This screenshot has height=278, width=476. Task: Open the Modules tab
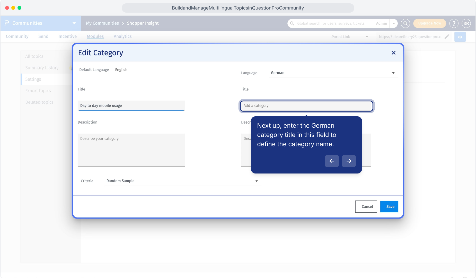pos(95,37)
